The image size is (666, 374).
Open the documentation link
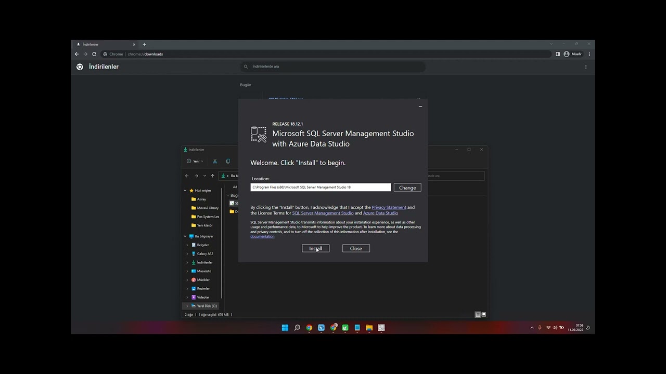click(262, 236)
